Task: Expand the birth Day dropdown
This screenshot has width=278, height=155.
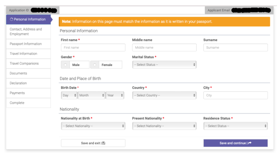Action: [x=69, y=95]
